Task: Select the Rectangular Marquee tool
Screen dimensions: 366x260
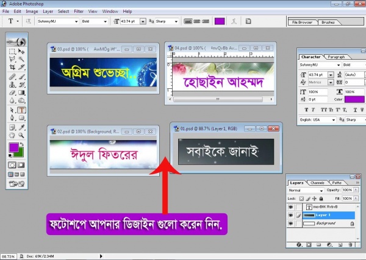Action: click(12, 51)
